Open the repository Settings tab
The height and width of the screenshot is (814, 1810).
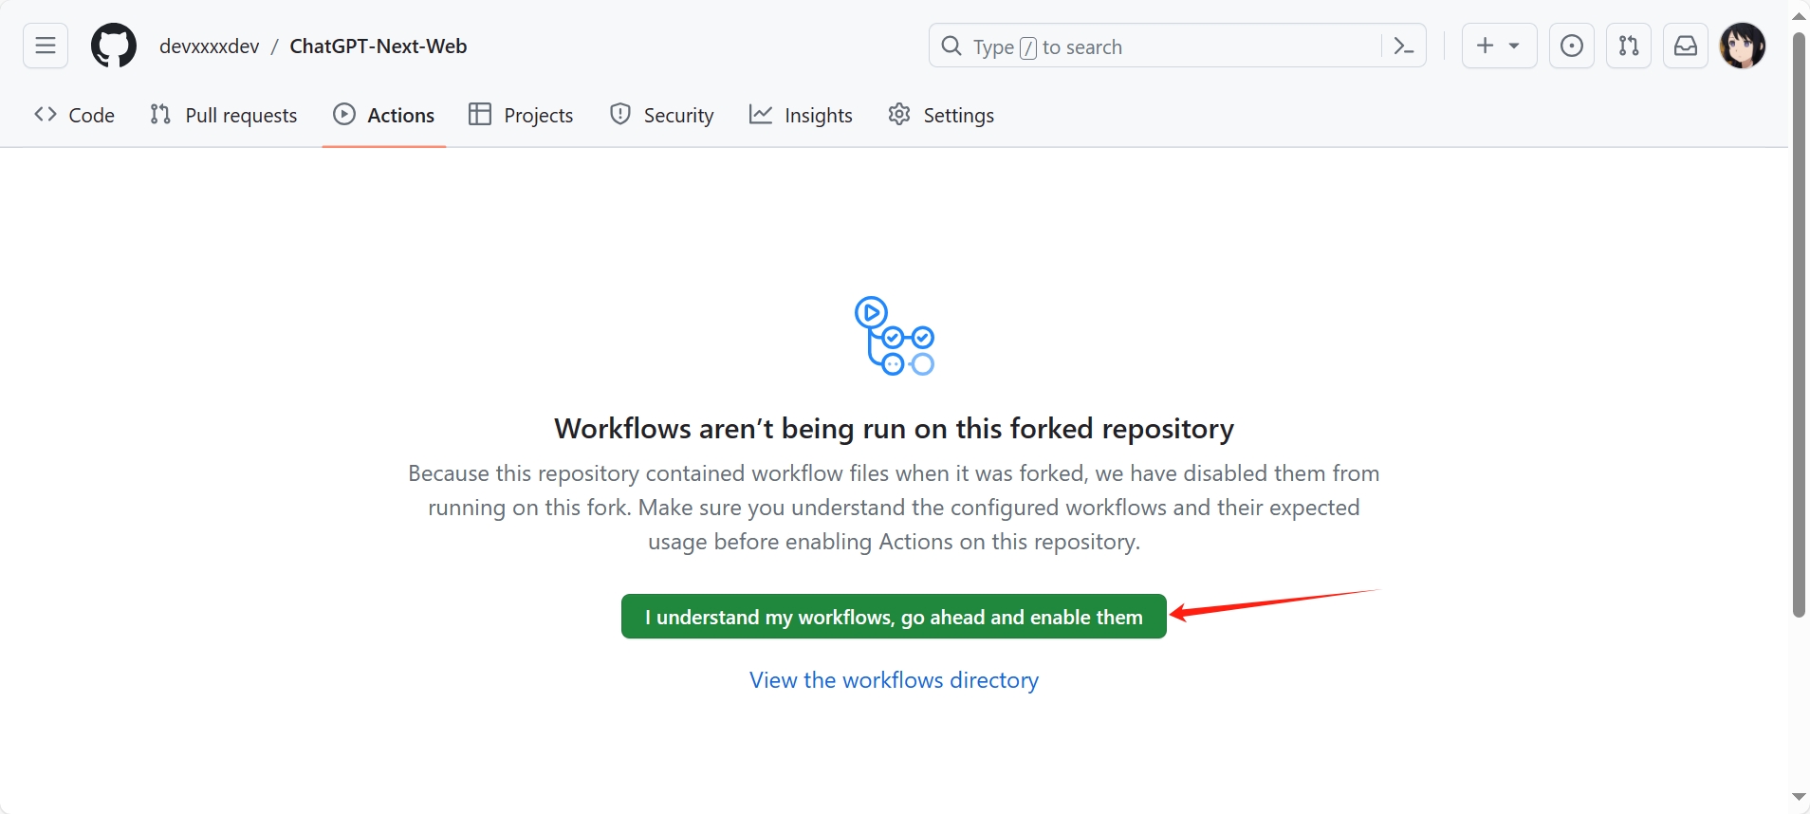click(941, 115)
